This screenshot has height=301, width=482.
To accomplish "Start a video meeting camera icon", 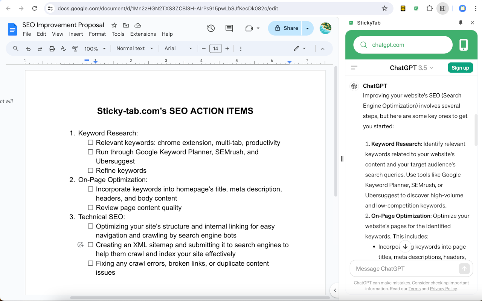I will point(249,28).
